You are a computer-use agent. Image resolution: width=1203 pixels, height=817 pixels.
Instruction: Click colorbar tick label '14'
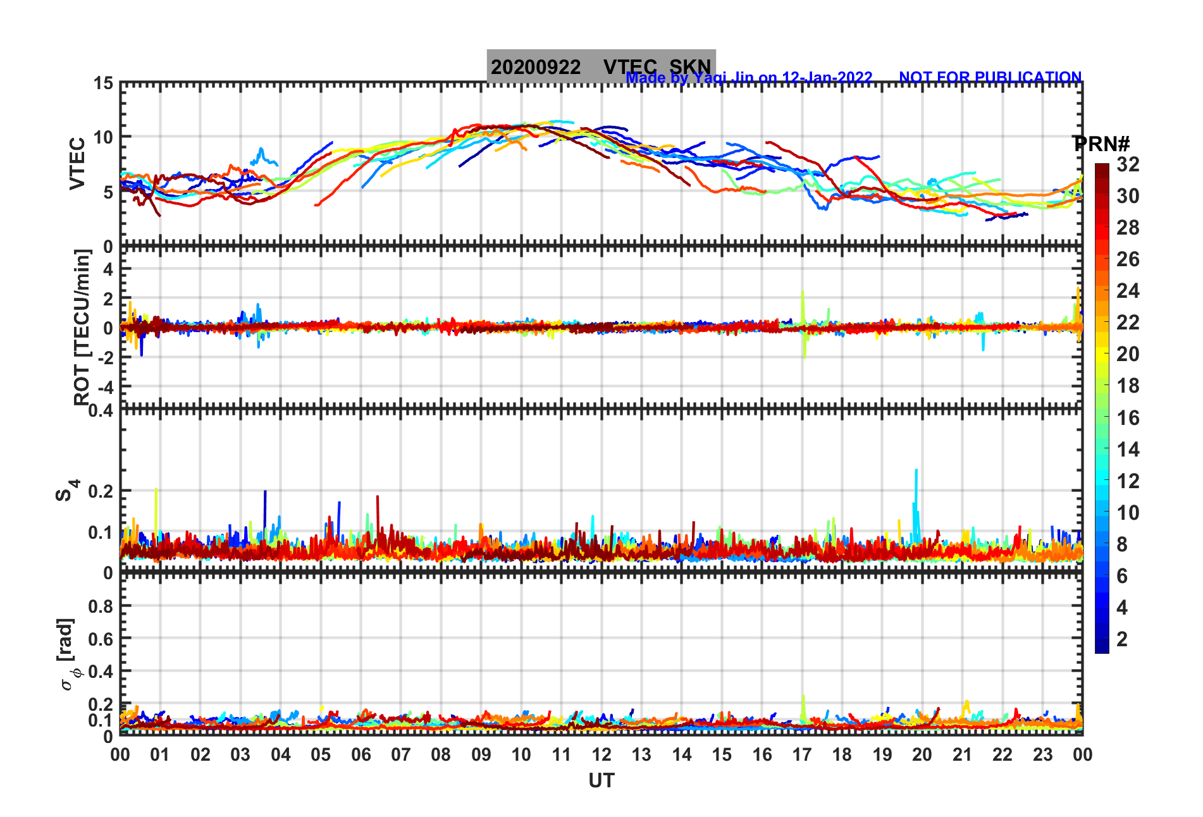point(1128,450)
